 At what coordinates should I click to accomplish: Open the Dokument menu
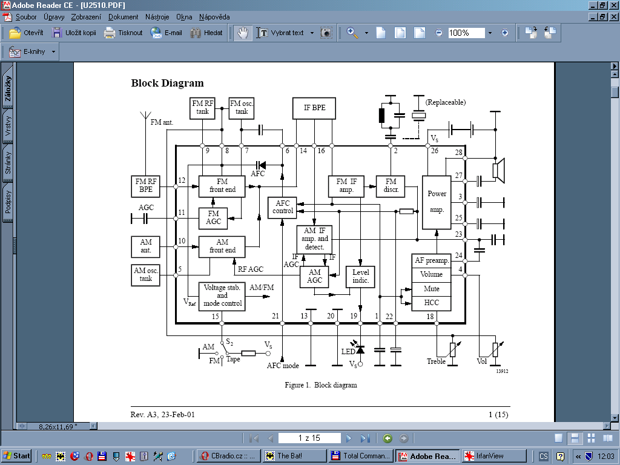(124, 17)
